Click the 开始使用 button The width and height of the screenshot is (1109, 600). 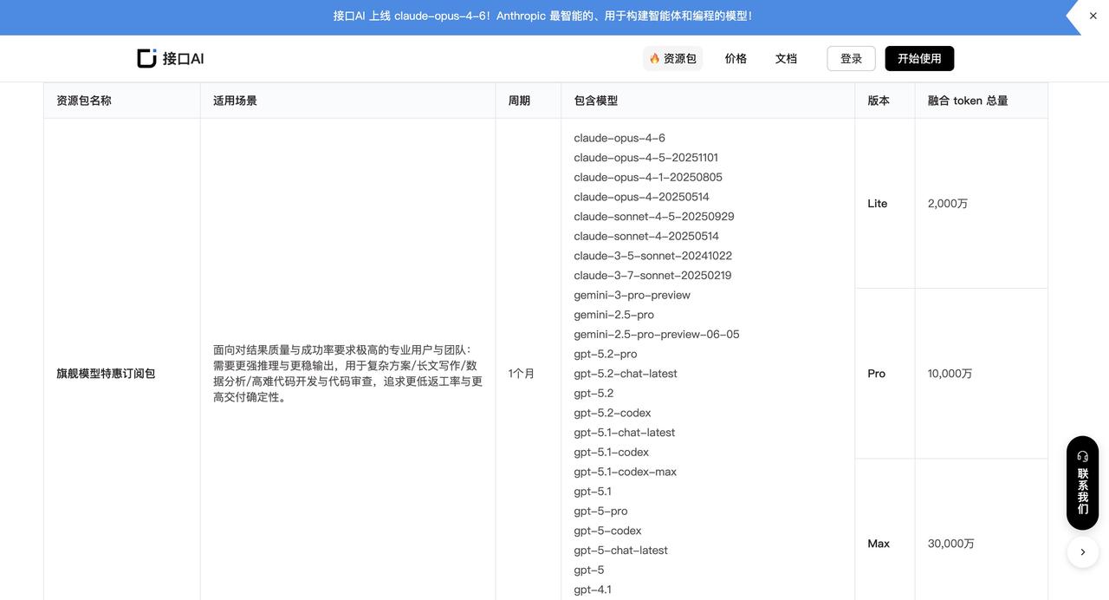click(x=919, y=58)
